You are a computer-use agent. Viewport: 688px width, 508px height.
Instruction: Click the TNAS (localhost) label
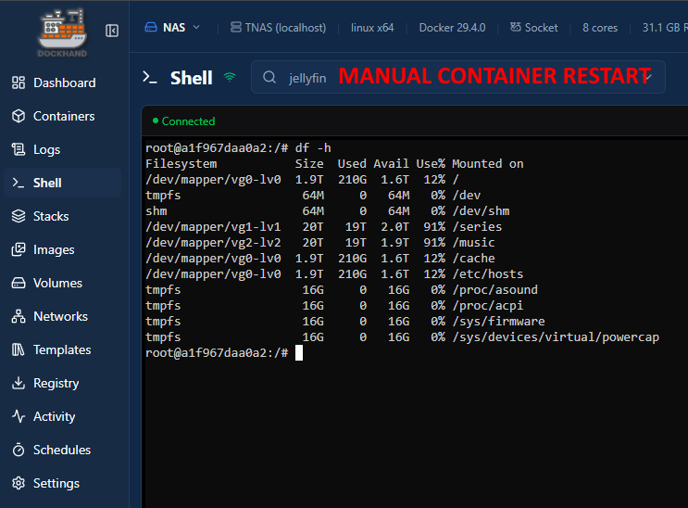point(285,28)
